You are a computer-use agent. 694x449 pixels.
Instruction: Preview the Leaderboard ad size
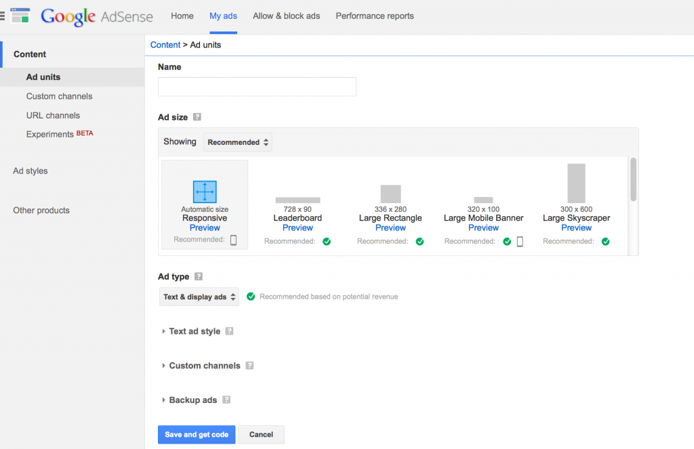[298, 228]
